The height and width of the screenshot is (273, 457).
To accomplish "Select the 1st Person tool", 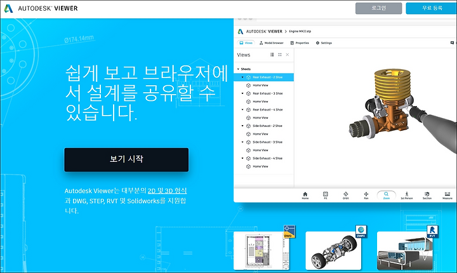I will point(407,196).
